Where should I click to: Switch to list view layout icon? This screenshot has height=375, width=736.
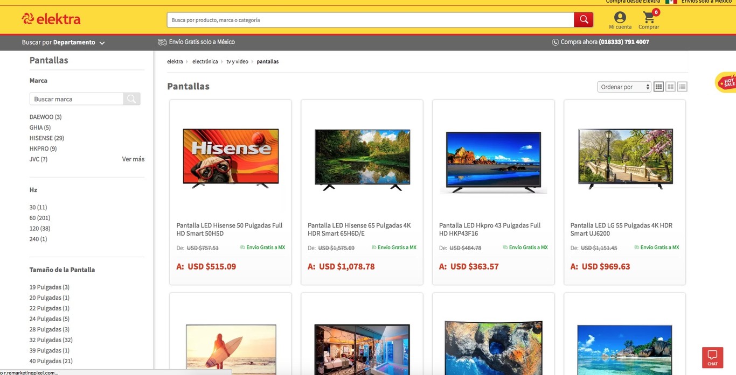tap(681, 86)
